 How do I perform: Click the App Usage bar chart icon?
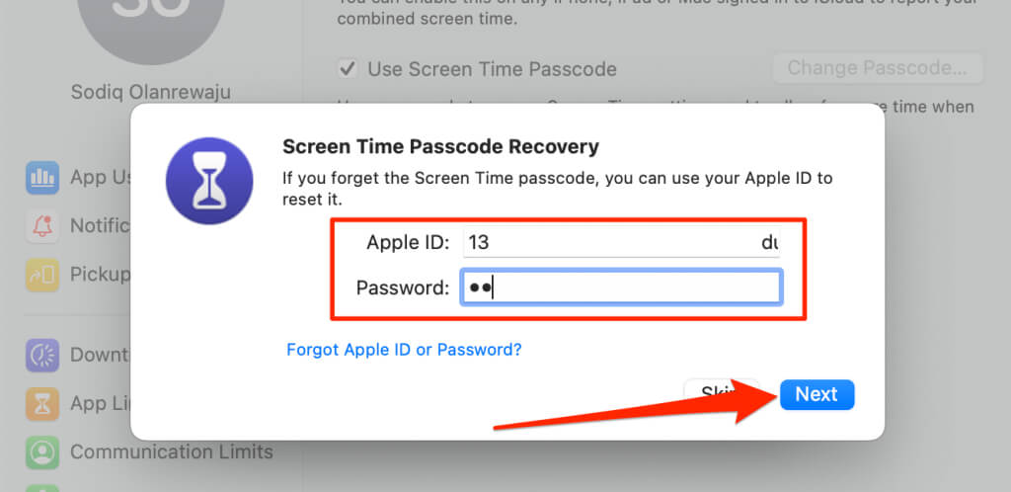click(x=42, y=179)
